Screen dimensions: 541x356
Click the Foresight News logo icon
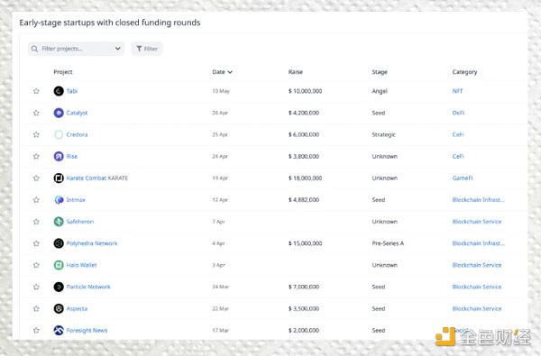click(59, 330)
